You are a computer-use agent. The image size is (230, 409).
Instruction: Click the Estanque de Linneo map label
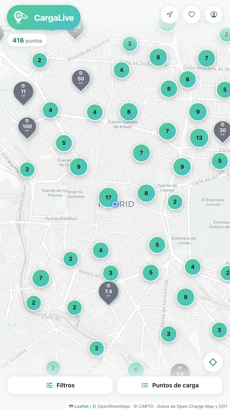coord(184,241)
